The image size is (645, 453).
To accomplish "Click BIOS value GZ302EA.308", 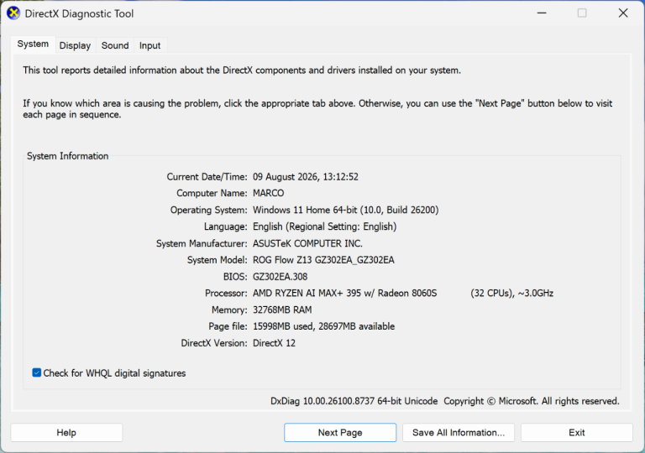I will 281,277.
